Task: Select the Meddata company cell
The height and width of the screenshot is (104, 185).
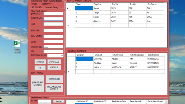Action: pos(102,63)
